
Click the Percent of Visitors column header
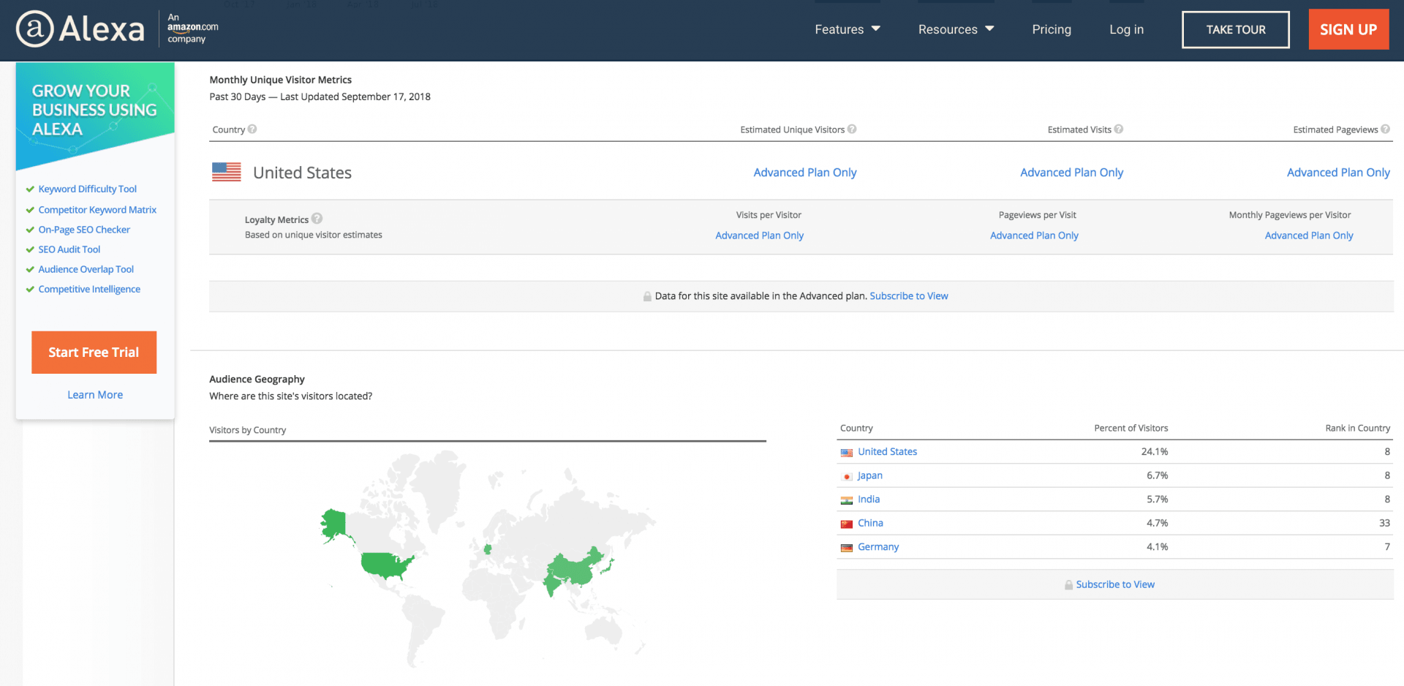pos(1131,429)
